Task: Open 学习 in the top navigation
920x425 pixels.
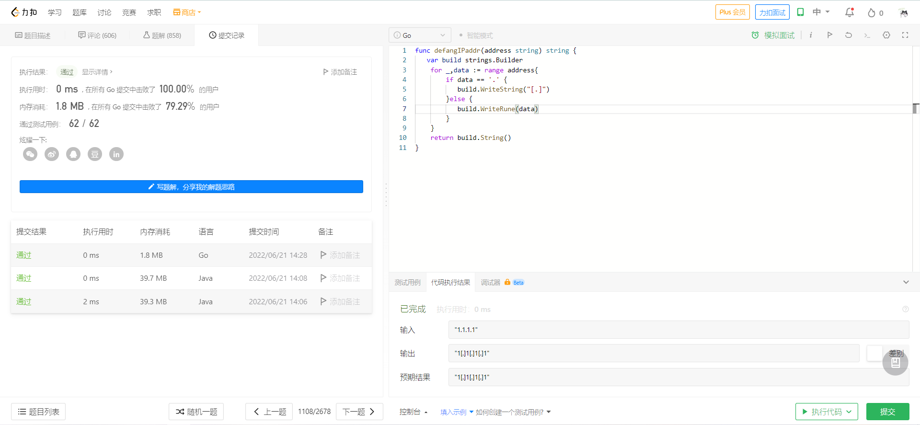Action: 55,12
